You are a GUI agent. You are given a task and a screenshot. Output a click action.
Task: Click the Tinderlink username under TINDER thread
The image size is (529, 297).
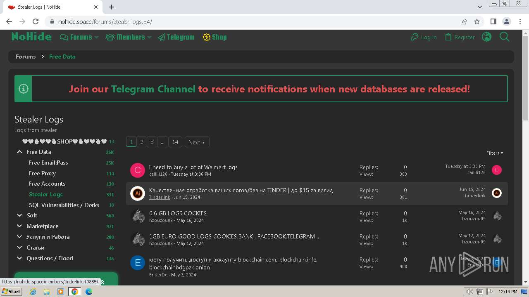pyautogui.click(x=160, y=197)
